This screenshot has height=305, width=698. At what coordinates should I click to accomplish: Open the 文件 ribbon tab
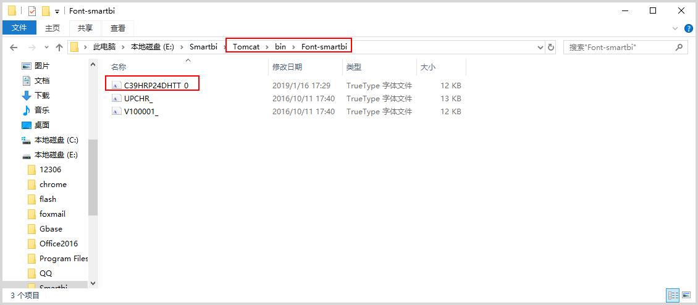pyautogui.click(x=19, y=28)
